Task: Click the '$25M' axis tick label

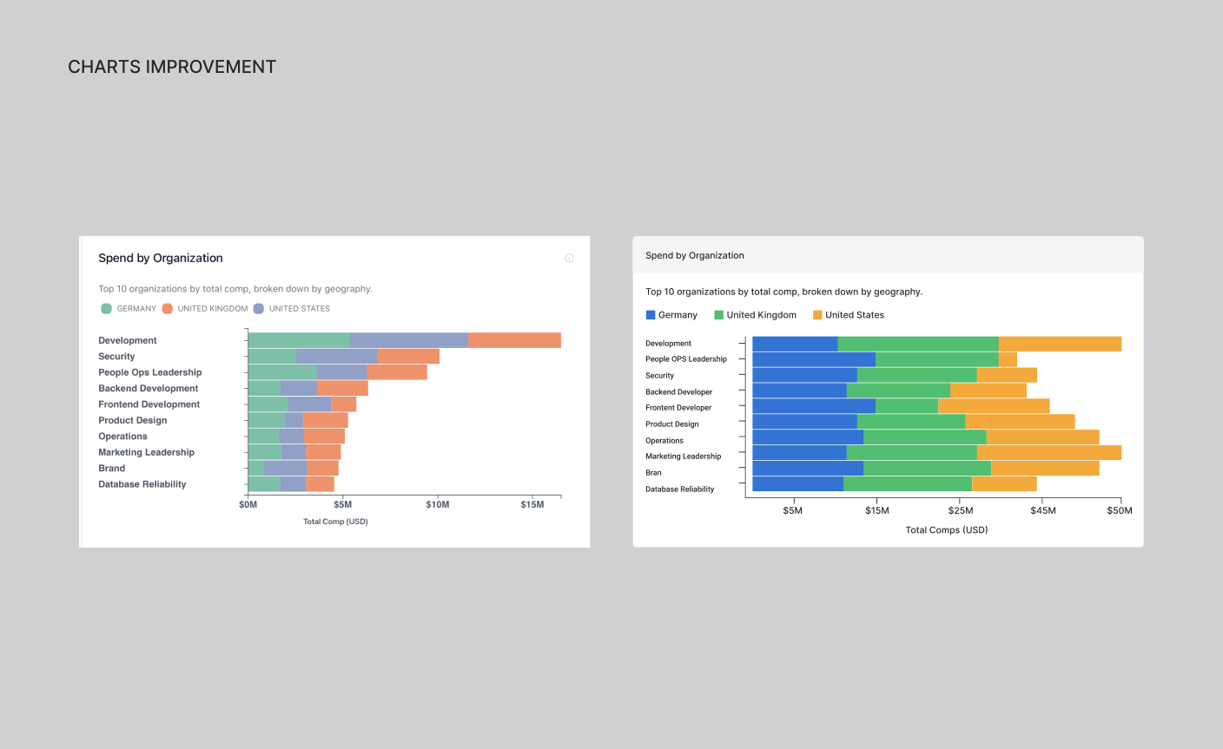Action: pos(961,510)
